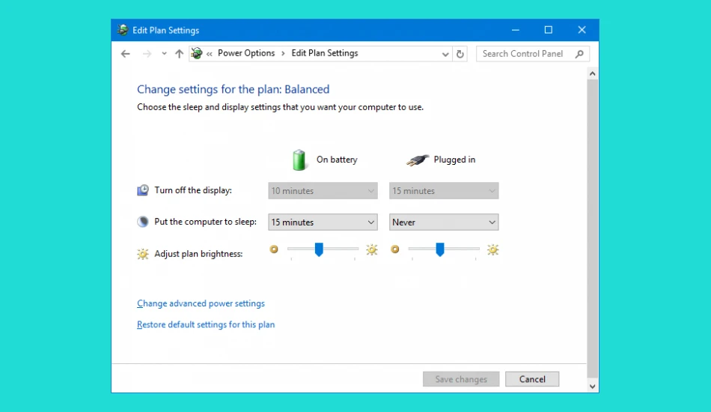Click the brightness sun icon beside Adjust plan brightness

point(143,254)
